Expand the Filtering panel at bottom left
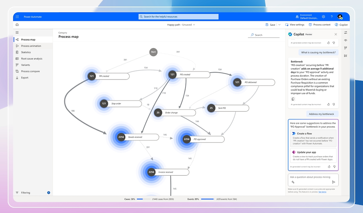The width and height of the screenshot is (363, 213). tap(26, 193)
